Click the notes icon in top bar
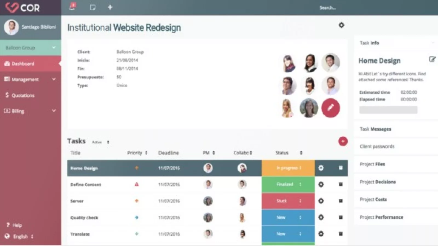The height and width of the screenshot is (246, 438). (x=93, y=7)
